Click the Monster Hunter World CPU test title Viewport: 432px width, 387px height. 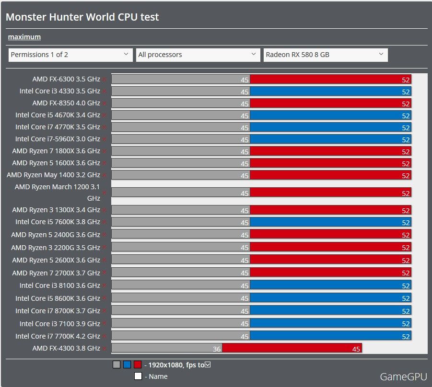click(82, 17)
